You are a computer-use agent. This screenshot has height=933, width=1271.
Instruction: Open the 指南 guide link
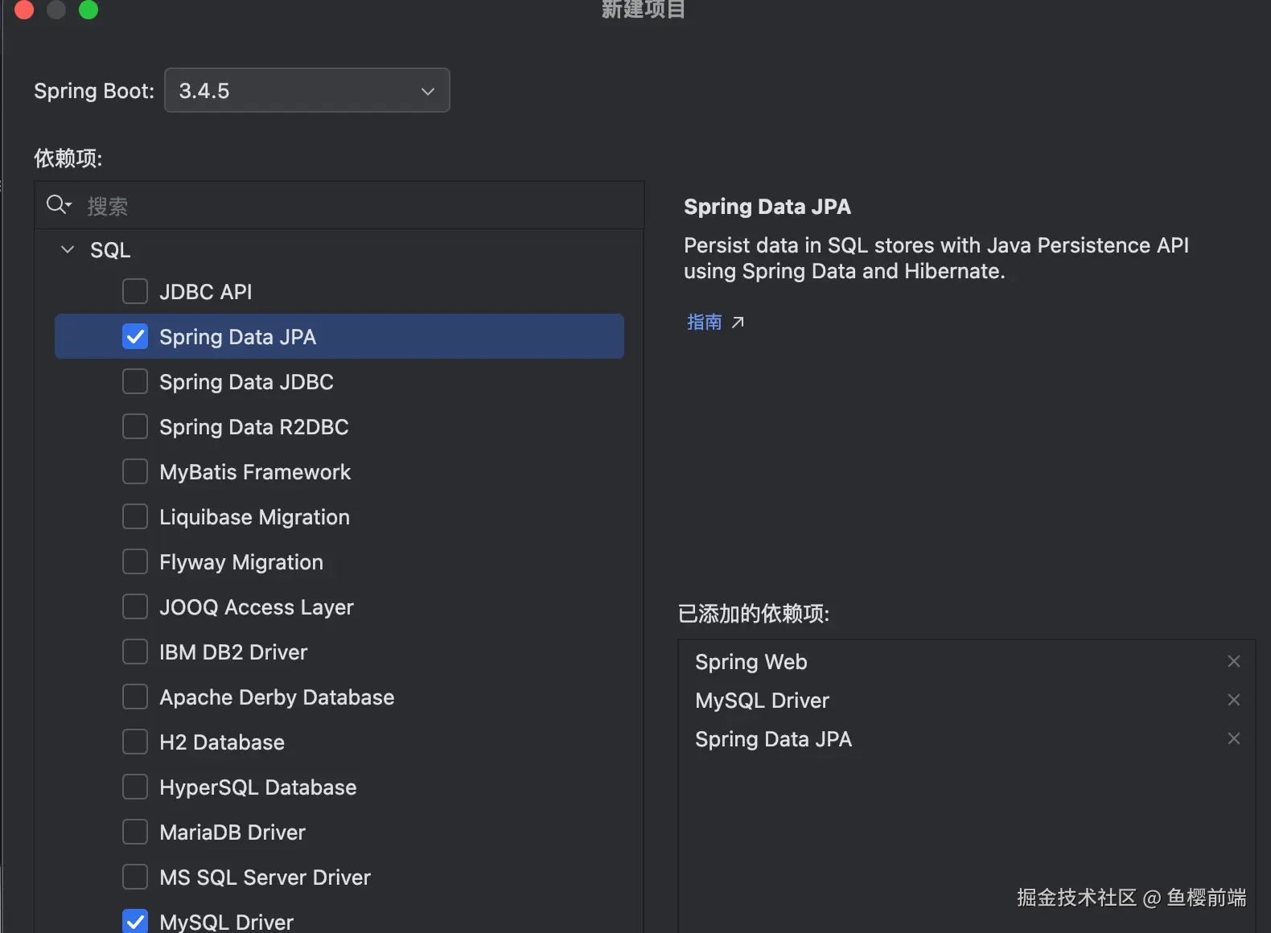pos(704,323)
